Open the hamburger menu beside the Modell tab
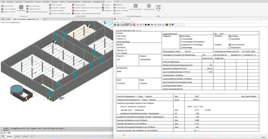This screenshot has width=268, height=139. point(3,136)
